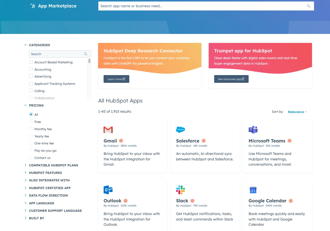Open the Outlook app logo
The width and height of the screenshot is (330, 231).
tap(108, 190)
